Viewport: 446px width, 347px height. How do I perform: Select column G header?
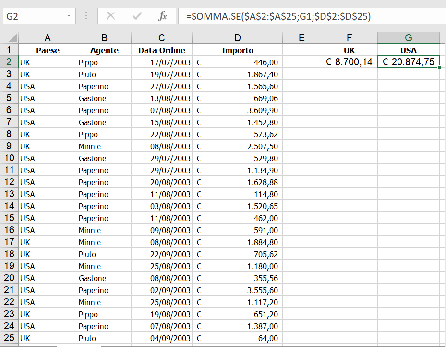coord(409,37)
